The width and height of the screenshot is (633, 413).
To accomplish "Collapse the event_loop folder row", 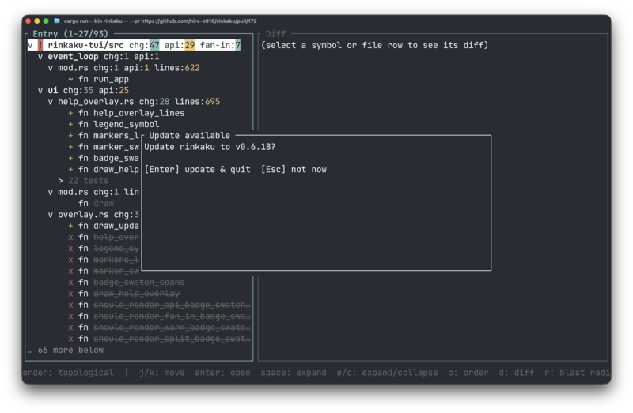I will [40, 56].
